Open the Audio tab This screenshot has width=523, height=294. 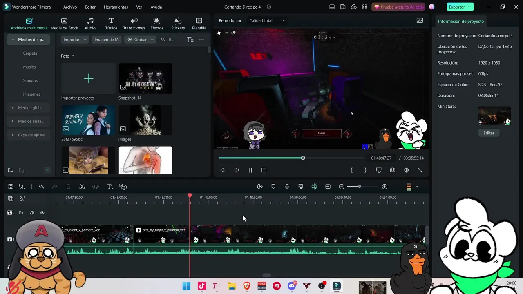(x=90, y=24)
